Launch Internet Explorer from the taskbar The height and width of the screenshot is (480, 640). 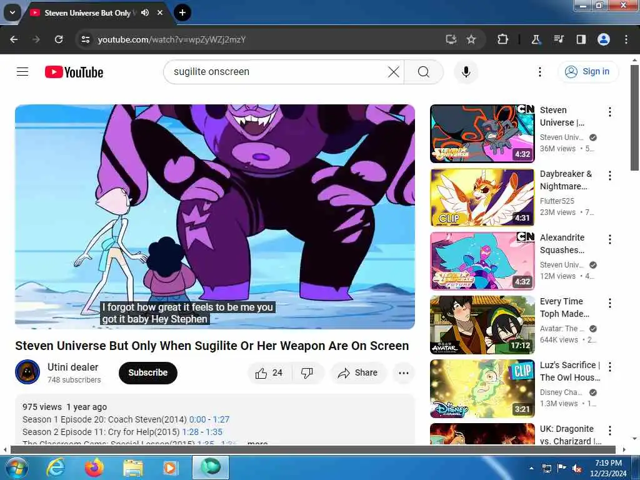pos(56,467)
